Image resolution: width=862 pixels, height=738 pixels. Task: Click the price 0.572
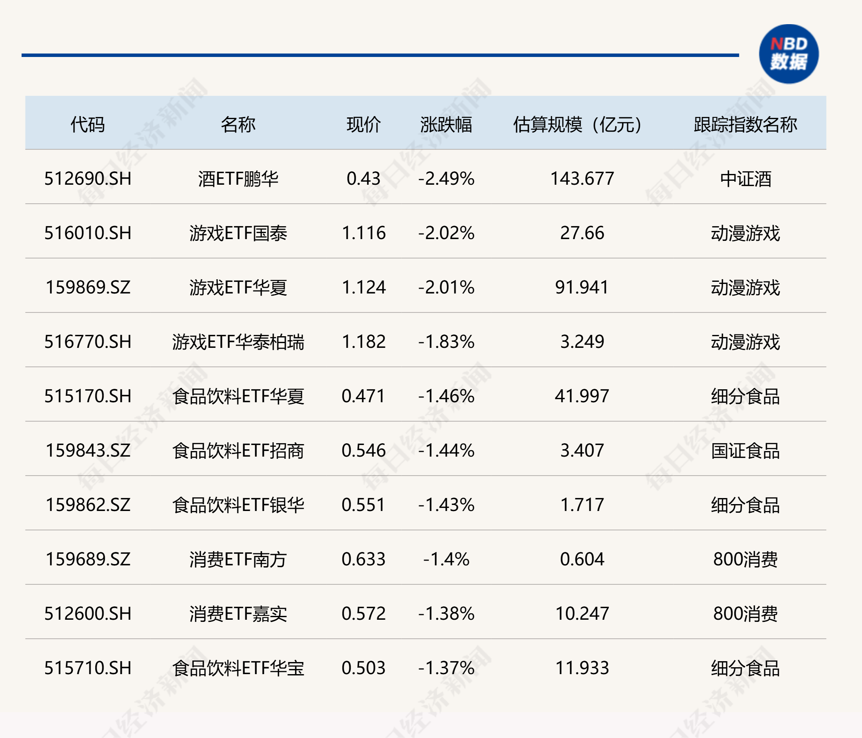coord(364,614)
